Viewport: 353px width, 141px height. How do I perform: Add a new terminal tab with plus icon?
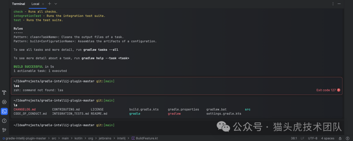50,4
